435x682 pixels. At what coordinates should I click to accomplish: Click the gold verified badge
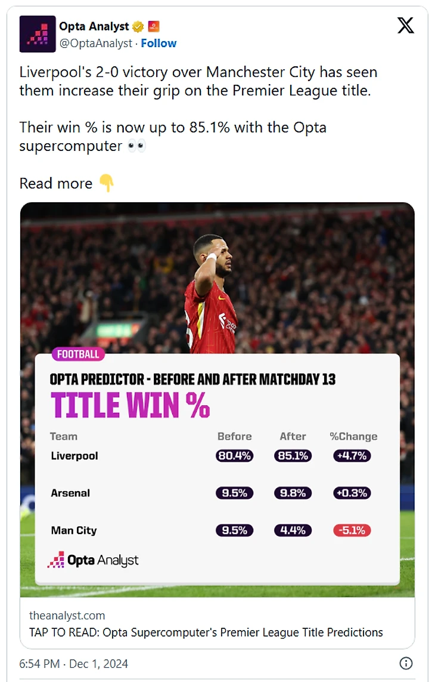point(138,27)
